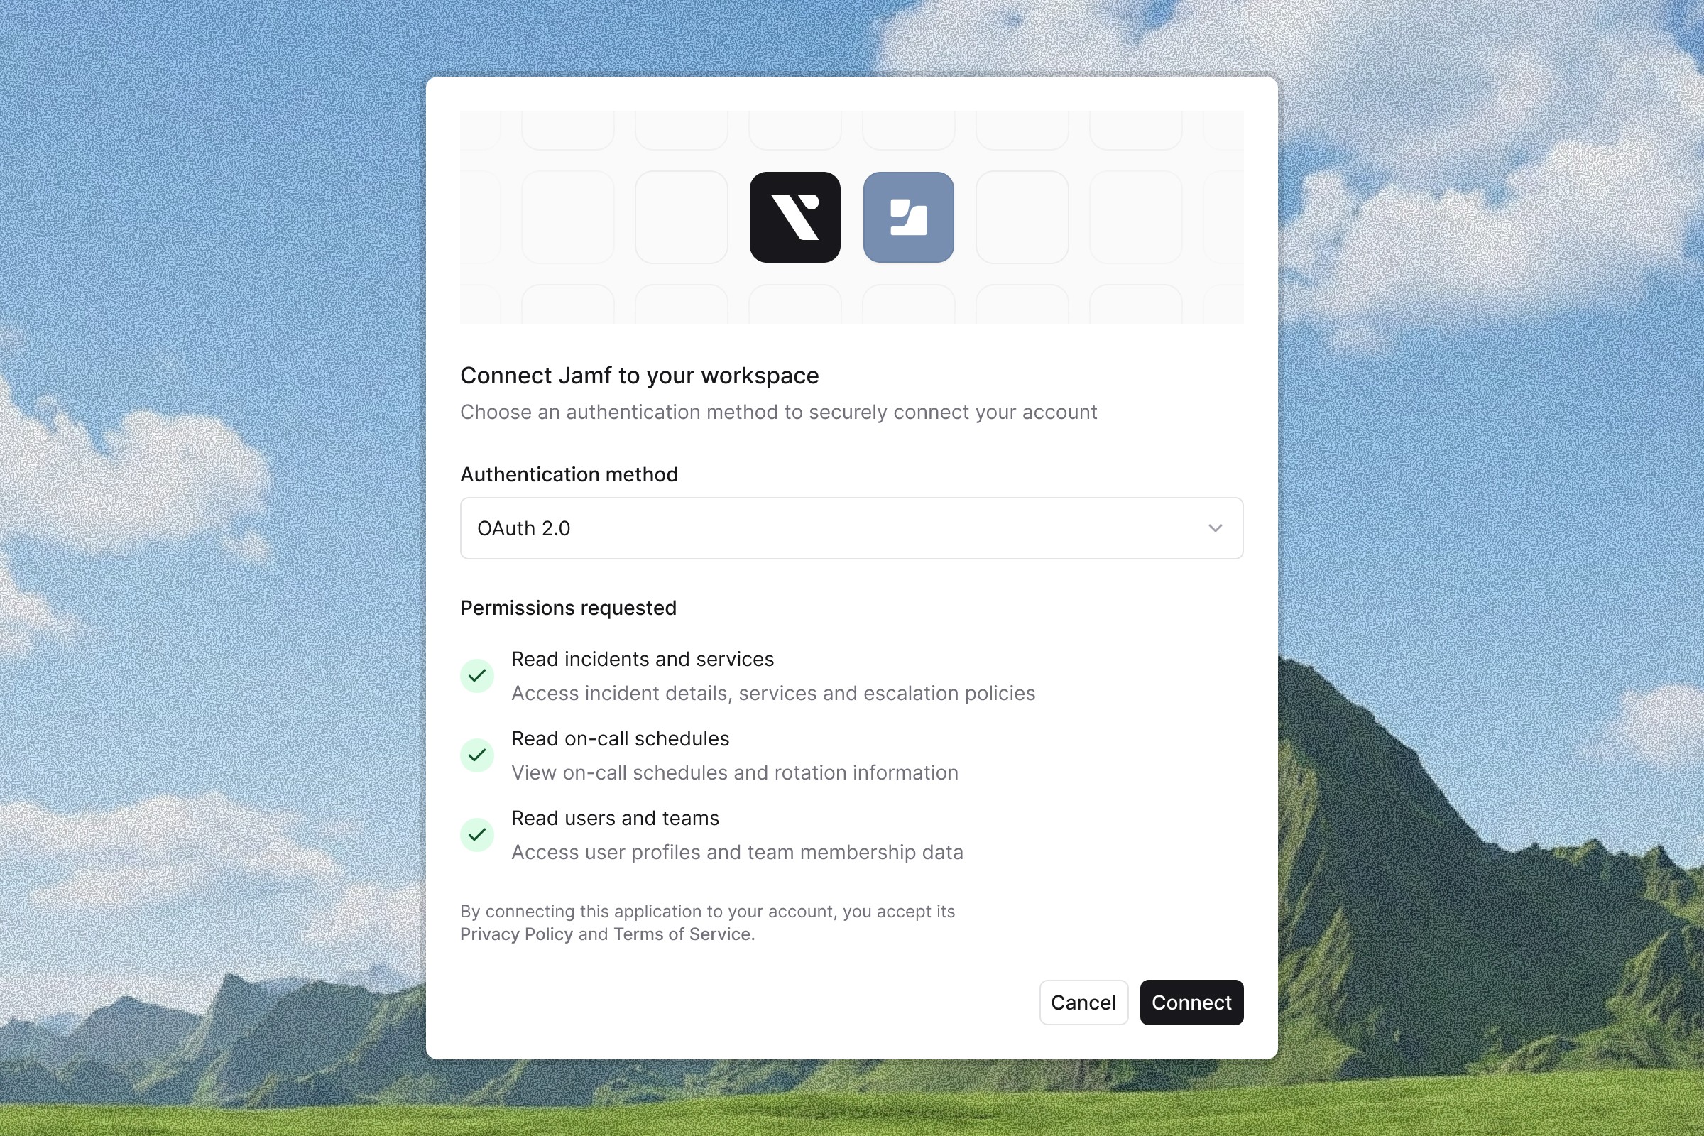This screenshot has height=1136, width=1704.
Task: Click "View on-call schedules and rotation information"
Action: 735,773
